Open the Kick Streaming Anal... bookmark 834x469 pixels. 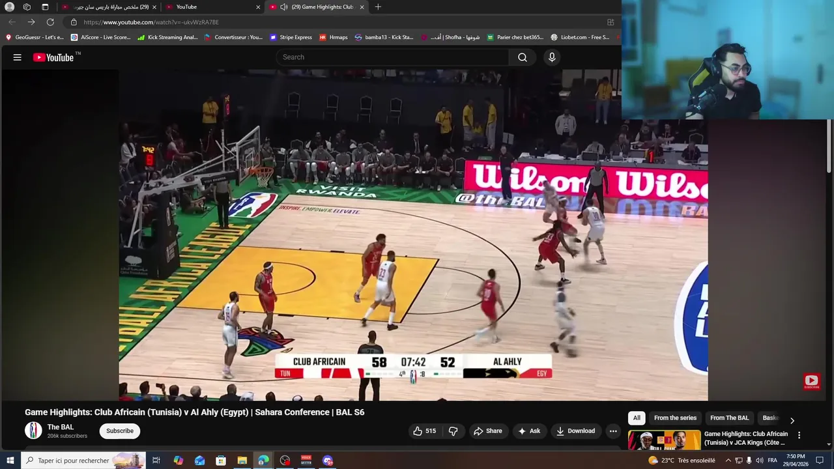tap(167, 37)
